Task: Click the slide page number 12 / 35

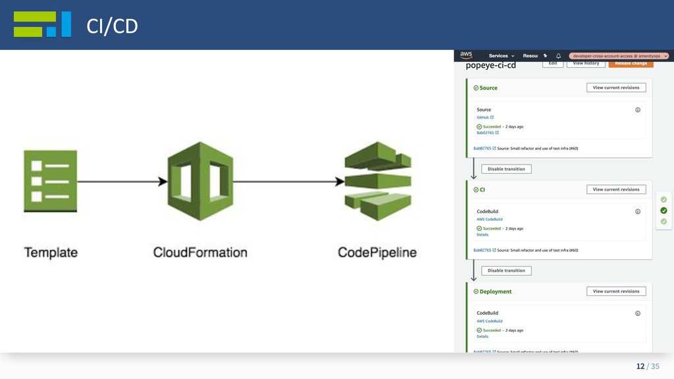Action: 648,366
